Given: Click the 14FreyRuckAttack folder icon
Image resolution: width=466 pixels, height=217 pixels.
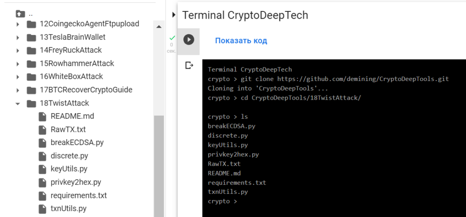Looking at the screenshot, I should pos(31,50).
